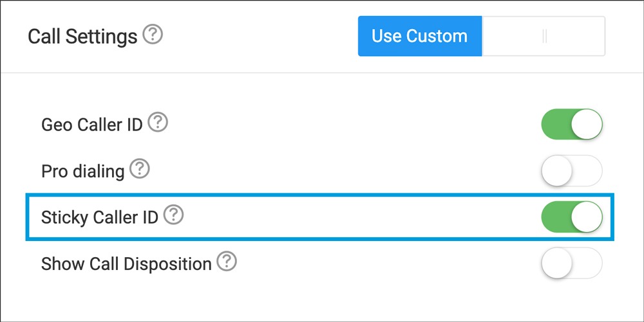
Task: Enable Show Call Disposition switch
Action: [571, 264]
